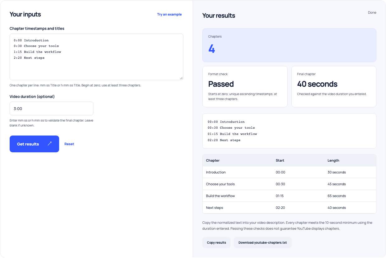Download youtube-chapters.txt file
Viewport: 386px width, 258px height.
pos(262,242)
